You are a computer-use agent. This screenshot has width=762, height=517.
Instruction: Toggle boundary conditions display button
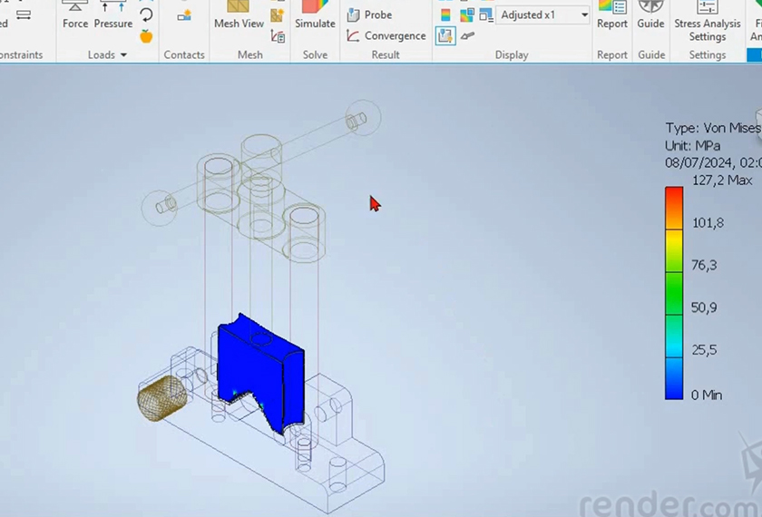(445, 36)
